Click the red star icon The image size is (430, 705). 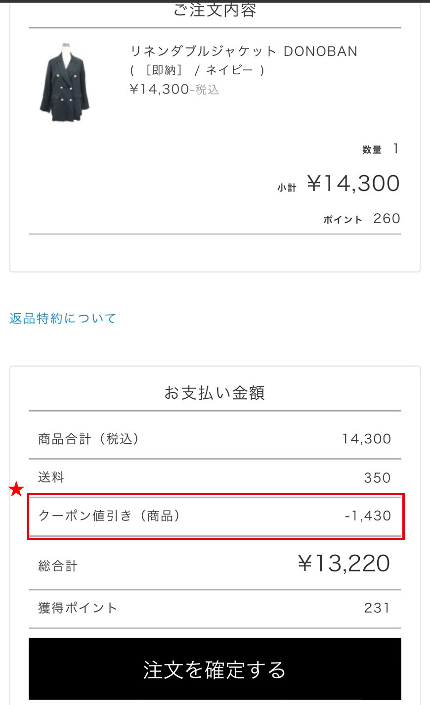16,490
